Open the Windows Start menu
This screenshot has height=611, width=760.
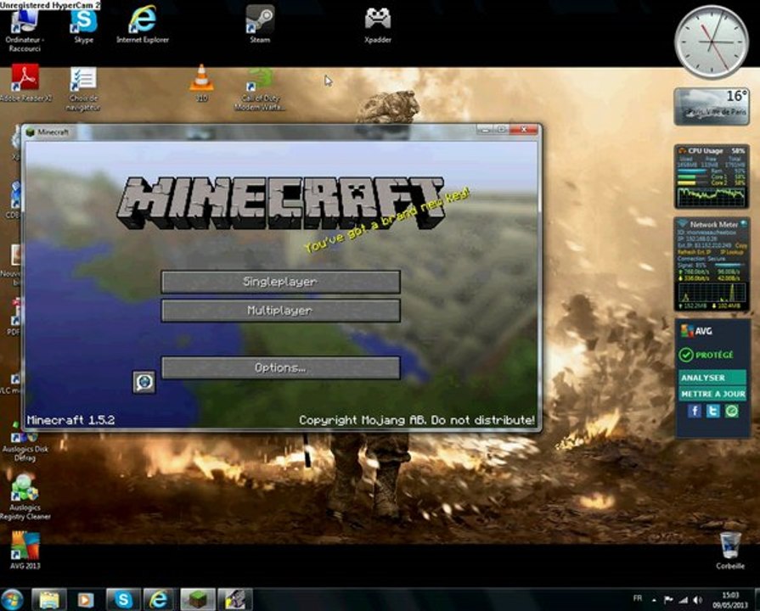12,600
